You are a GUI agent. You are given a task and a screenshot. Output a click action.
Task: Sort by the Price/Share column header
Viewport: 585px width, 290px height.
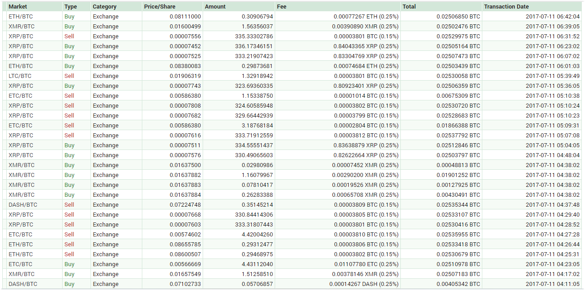[159, 7]
